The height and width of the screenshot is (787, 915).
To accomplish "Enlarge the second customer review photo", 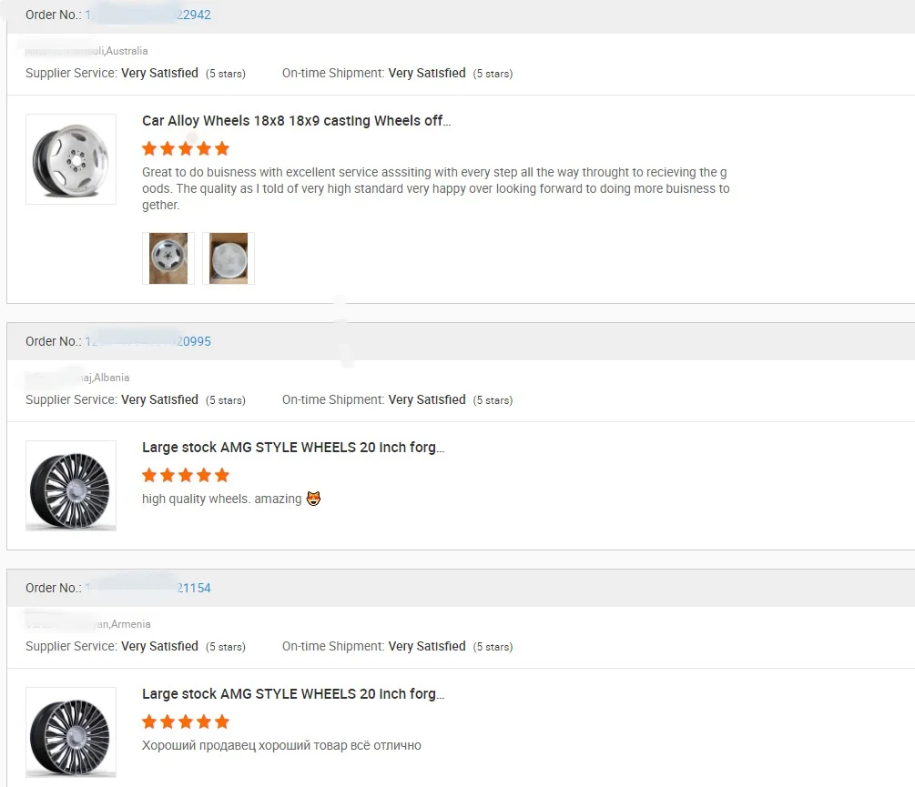I will (229, 258).
